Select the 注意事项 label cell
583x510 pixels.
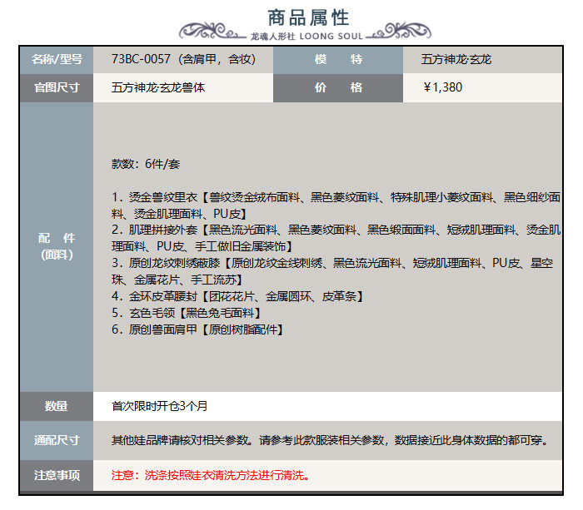point(57,475)
